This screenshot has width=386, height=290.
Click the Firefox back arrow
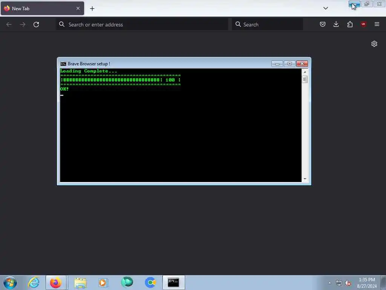(x=9, y=25)
